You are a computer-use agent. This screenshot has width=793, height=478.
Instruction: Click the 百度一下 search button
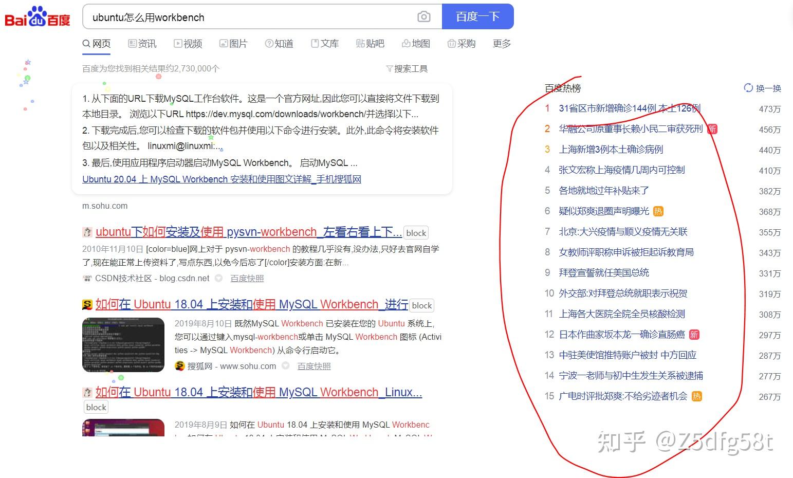click(x=477, y=16)
